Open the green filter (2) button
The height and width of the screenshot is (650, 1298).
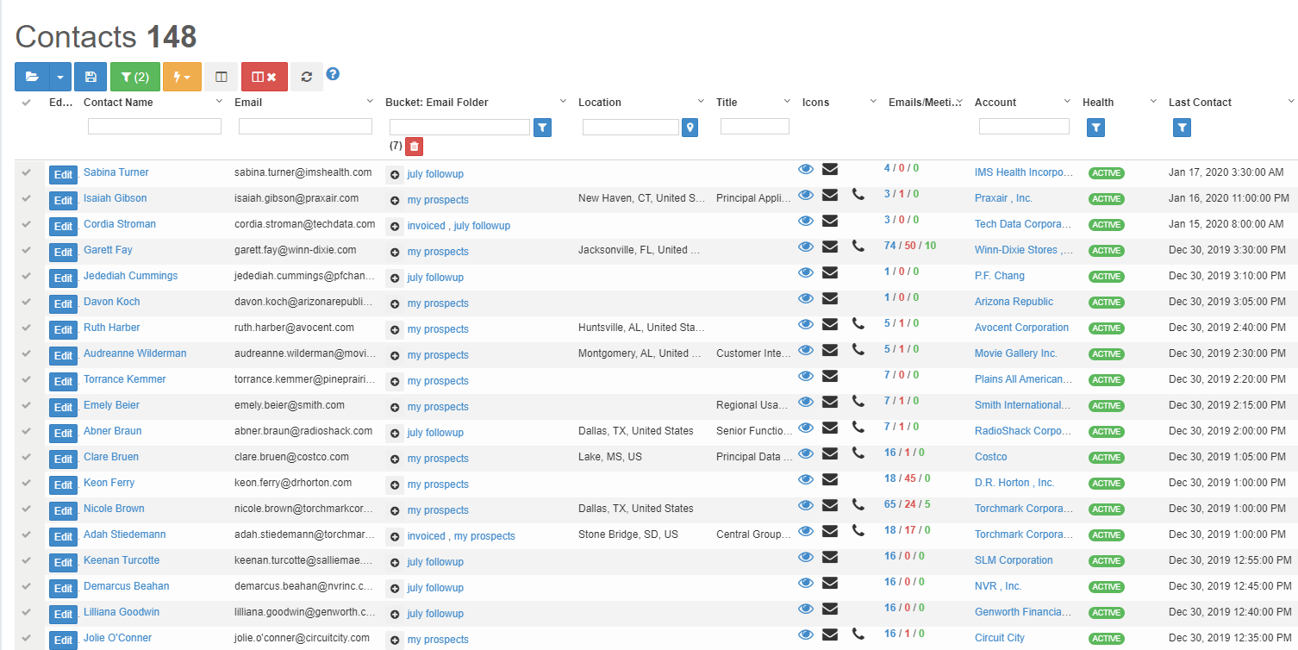coord(135,77)
